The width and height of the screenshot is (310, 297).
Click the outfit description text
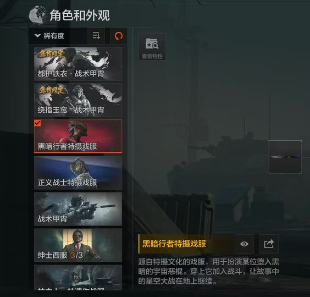208,271
